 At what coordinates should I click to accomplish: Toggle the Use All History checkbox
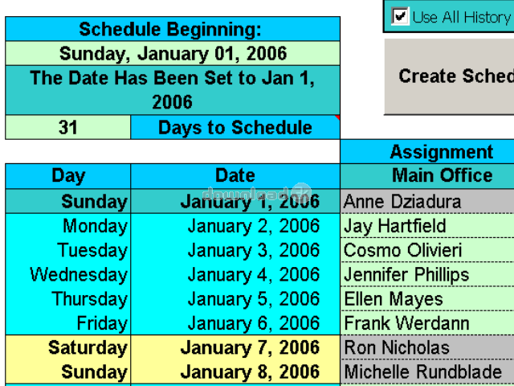400,16
